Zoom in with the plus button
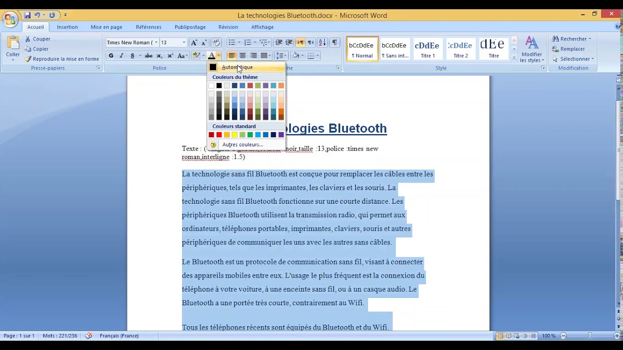 click(618, 336)
